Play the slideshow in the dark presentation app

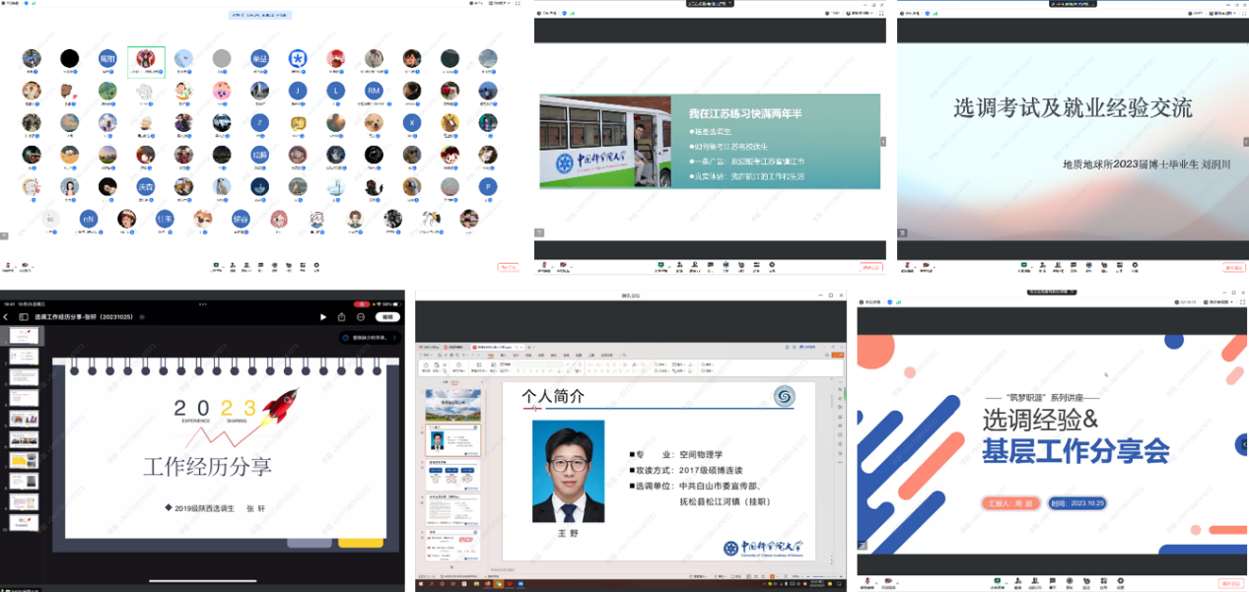[323, 317]
